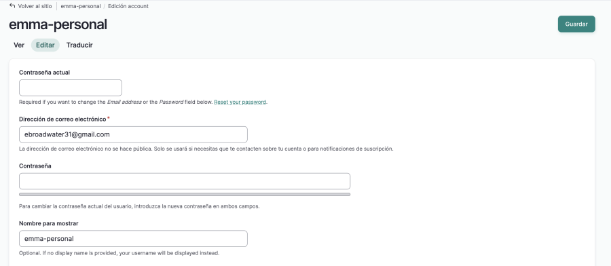The height and width of the screenshot is (266, 611).
Task: Select the Editar tab
Action: pos(45,45)
